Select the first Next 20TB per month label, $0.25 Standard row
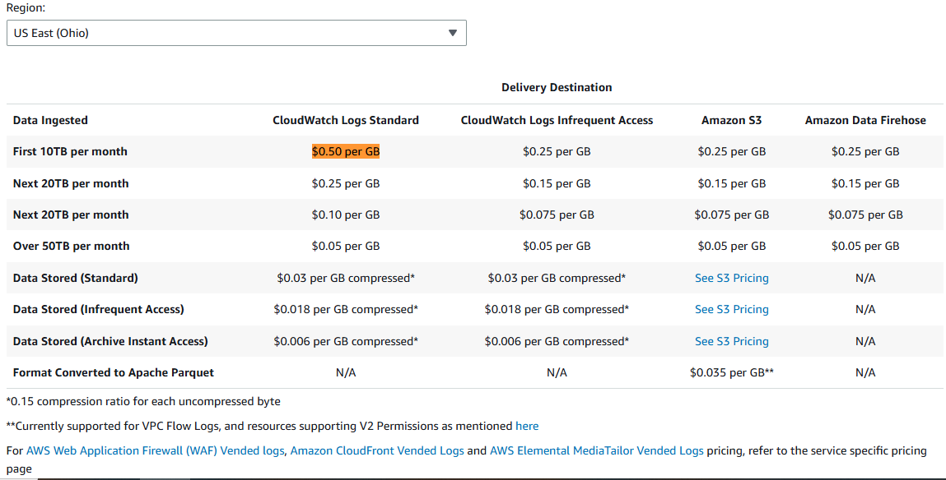This screenshot has width=946, height=480. point(71,183)
